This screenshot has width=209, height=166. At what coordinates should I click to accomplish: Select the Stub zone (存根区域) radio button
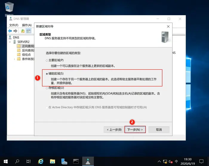(47, 88)
